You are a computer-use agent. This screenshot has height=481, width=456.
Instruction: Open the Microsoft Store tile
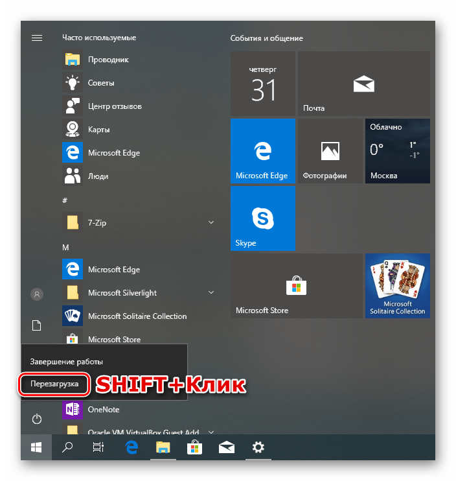(x=297, y=286)
